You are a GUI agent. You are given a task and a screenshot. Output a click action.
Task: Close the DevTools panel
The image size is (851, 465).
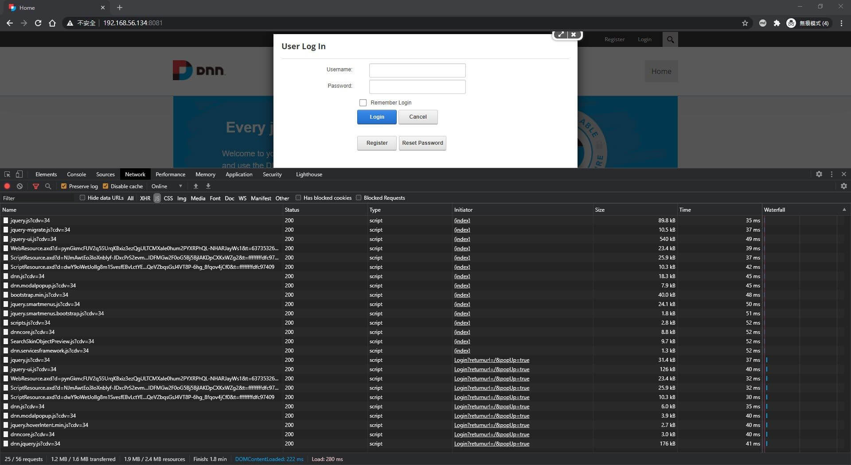coord(844,174)
